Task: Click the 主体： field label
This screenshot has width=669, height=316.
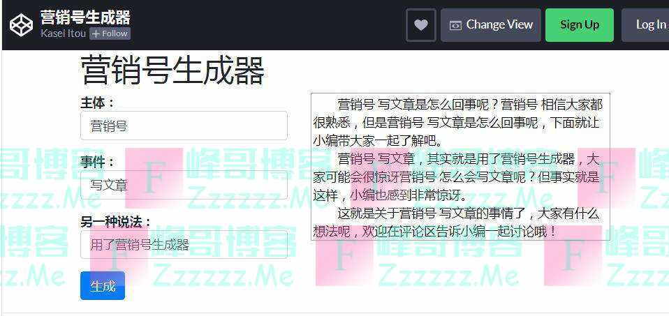Action: tap(98, 103)
